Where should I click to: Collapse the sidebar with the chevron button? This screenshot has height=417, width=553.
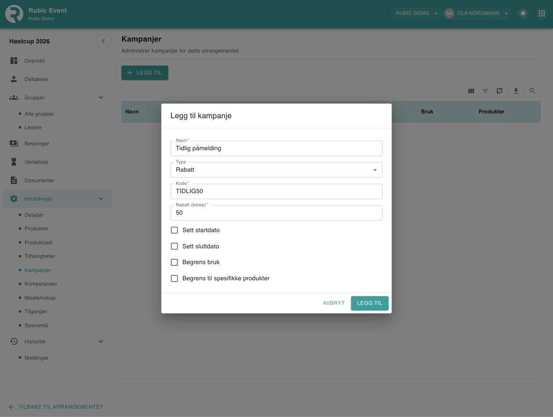[x=103, y=41]
